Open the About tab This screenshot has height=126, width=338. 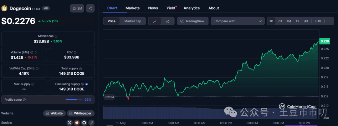[x=214, y=8]
